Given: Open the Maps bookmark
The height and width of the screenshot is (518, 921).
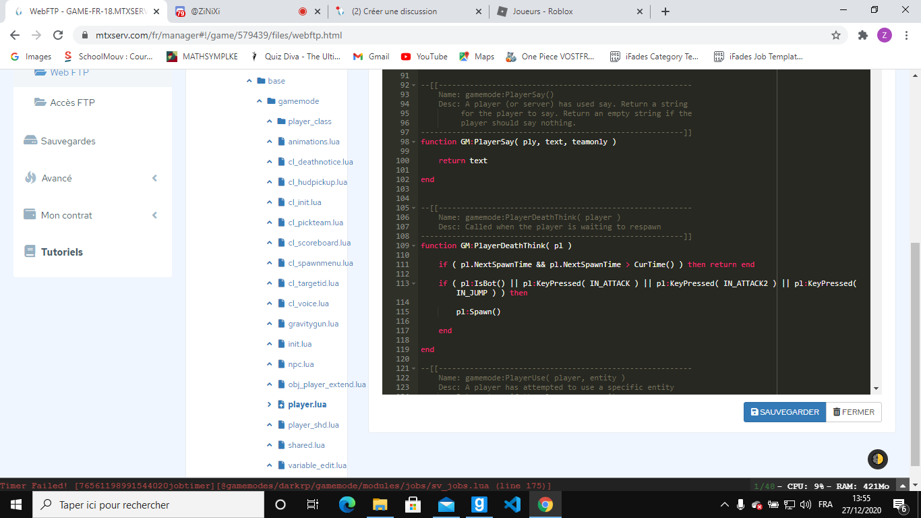Looking at the screenshot, I should pos(477,57).
